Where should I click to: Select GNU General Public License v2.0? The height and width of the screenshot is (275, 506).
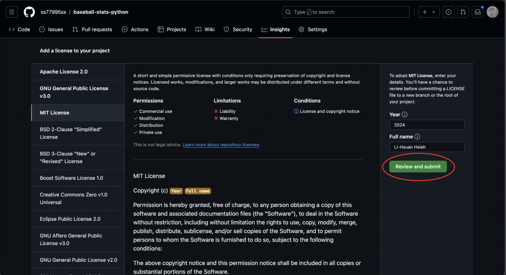78,260
